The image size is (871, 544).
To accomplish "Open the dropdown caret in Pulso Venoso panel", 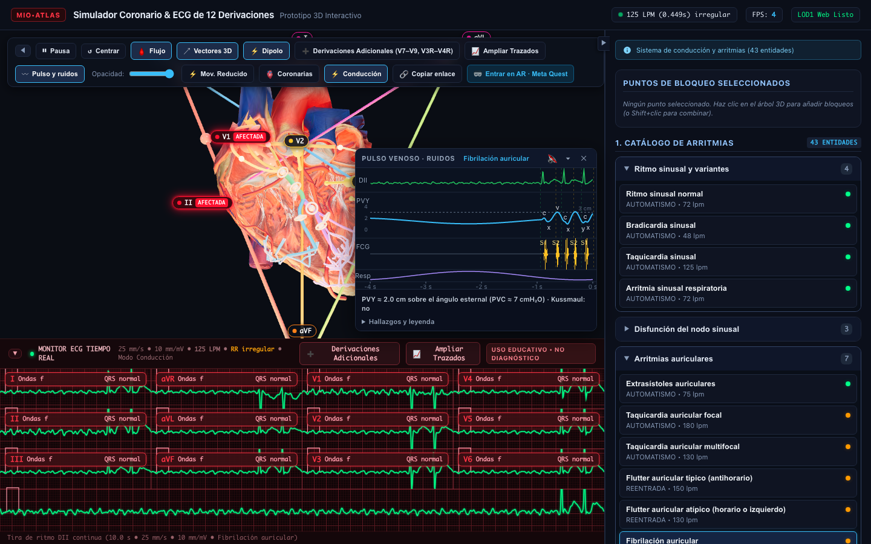I will tap(568, 158).
